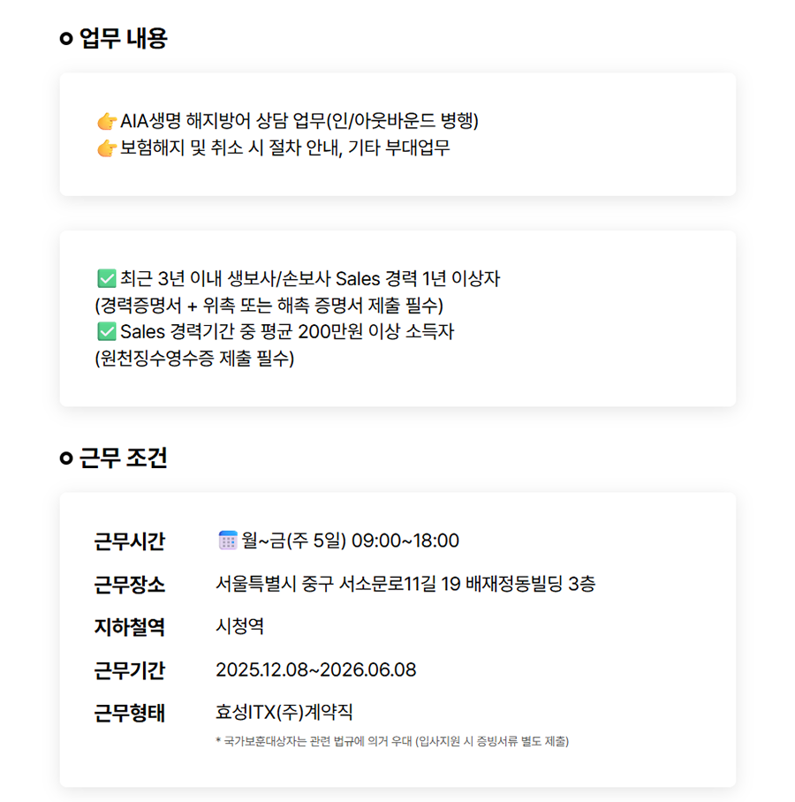This screenshot has height=802, width=795.
Task: Click the 근무장소 label
Action: [129, 584]
